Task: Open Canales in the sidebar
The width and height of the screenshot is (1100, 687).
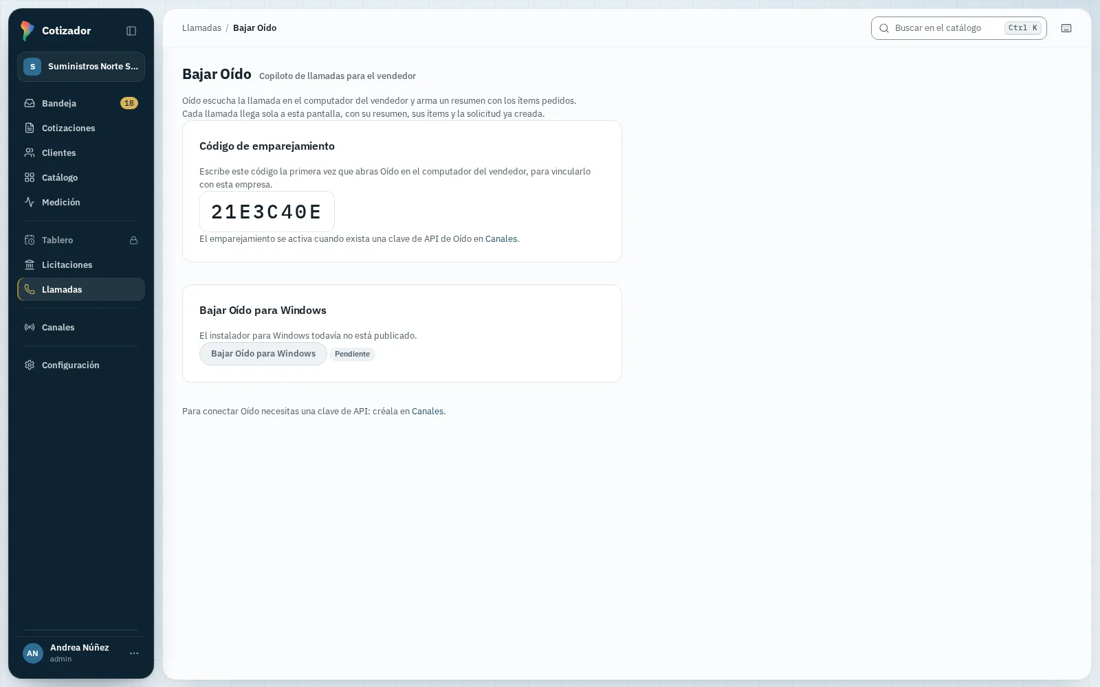Action: (81, 327)
